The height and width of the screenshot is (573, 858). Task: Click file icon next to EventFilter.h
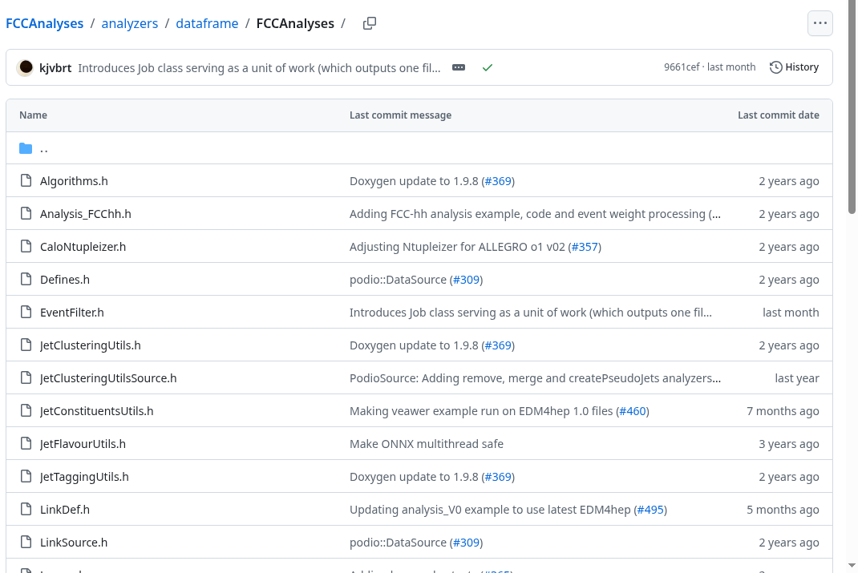tap(26, 313)
